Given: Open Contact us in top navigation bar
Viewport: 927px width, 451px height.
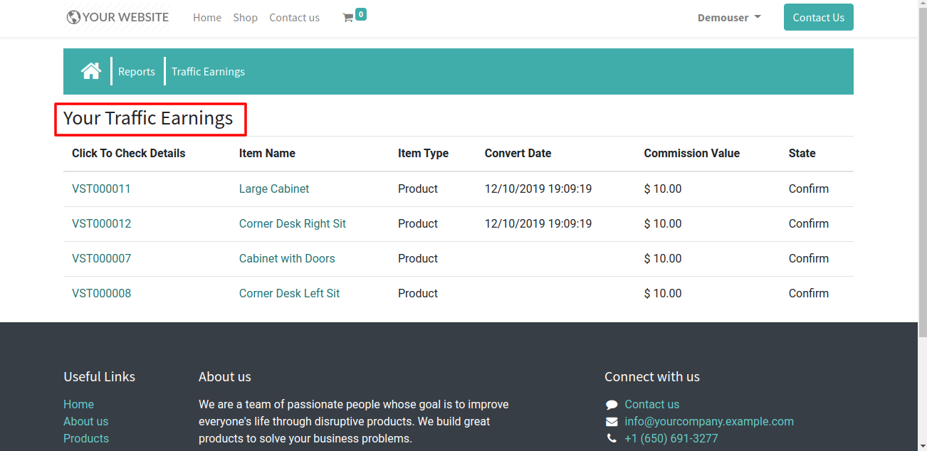Looking at the screenshot, I should [x=294, y=18].
